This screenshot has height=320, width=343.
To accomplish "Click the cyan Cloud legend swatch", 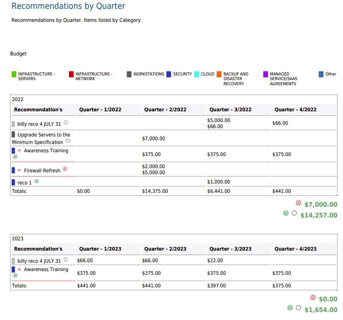I will 197,74.
